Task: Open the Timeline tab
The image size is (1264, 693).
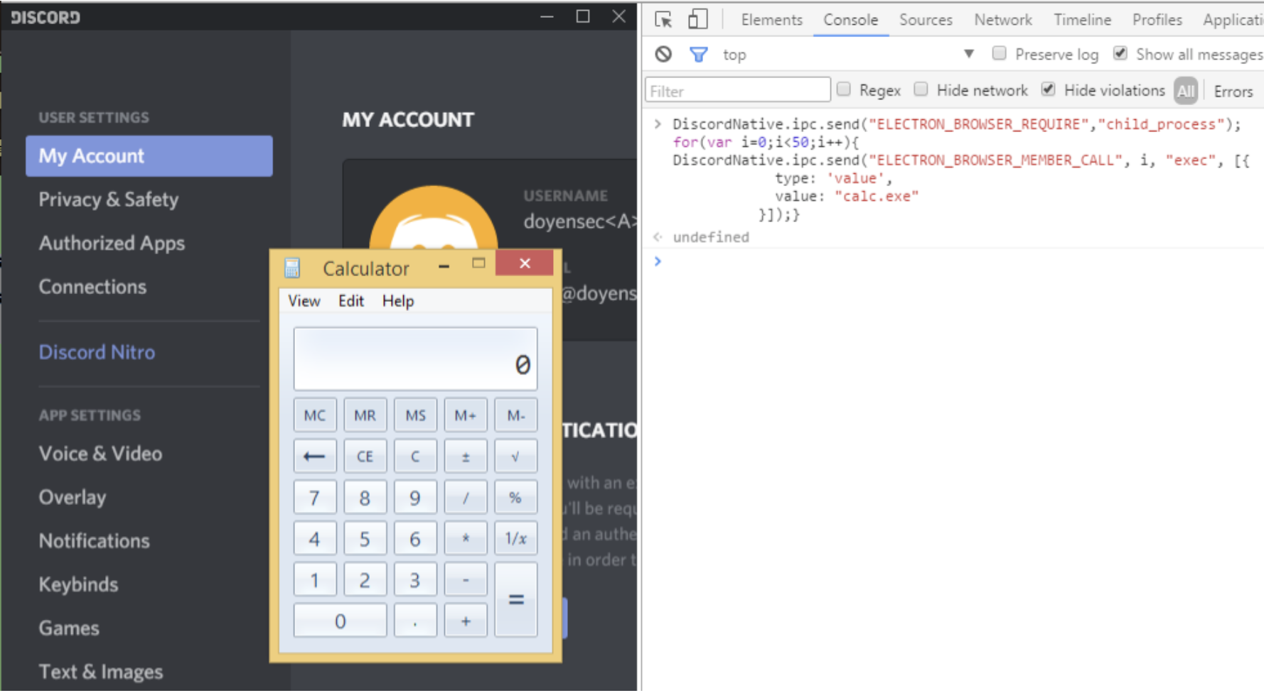Action: (1082, 20)
